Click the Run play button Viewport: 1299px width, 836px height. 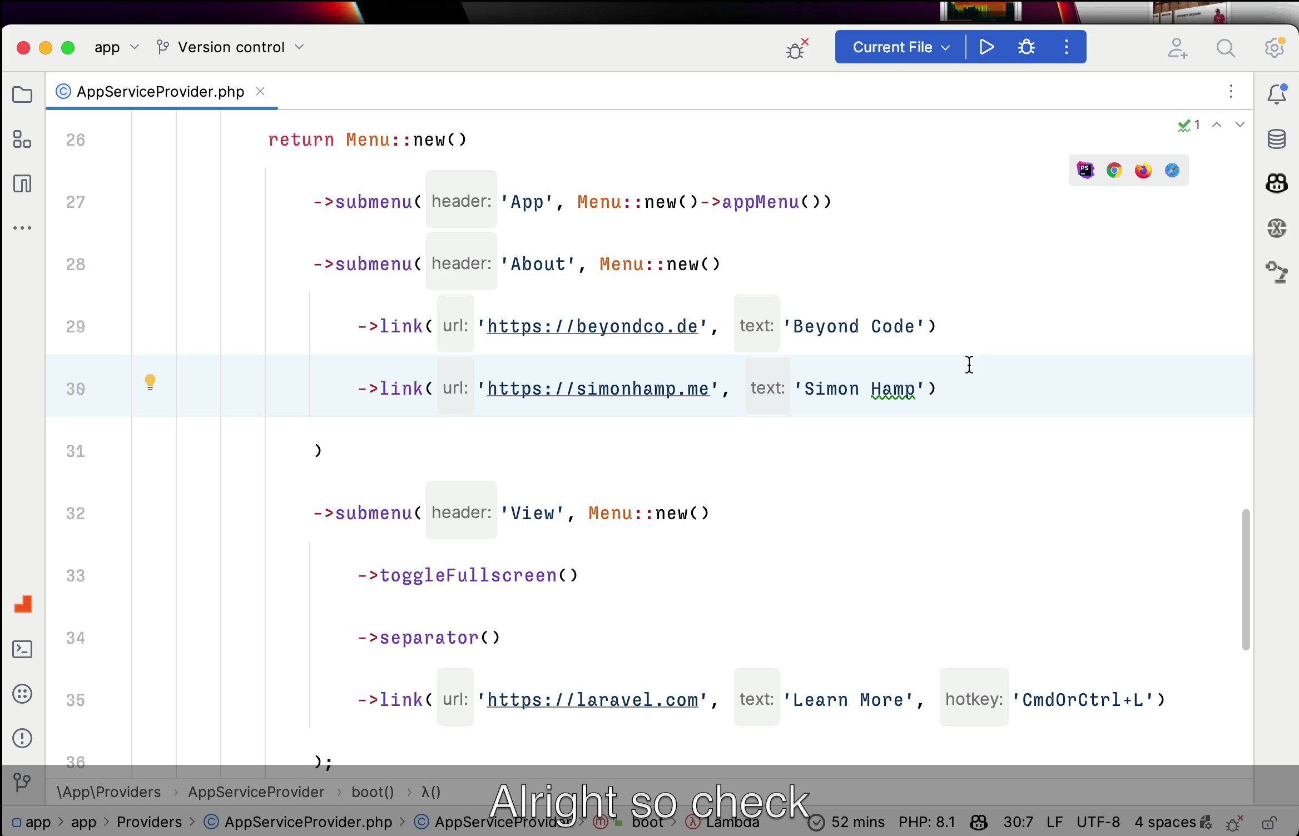[x=986, y=47]
